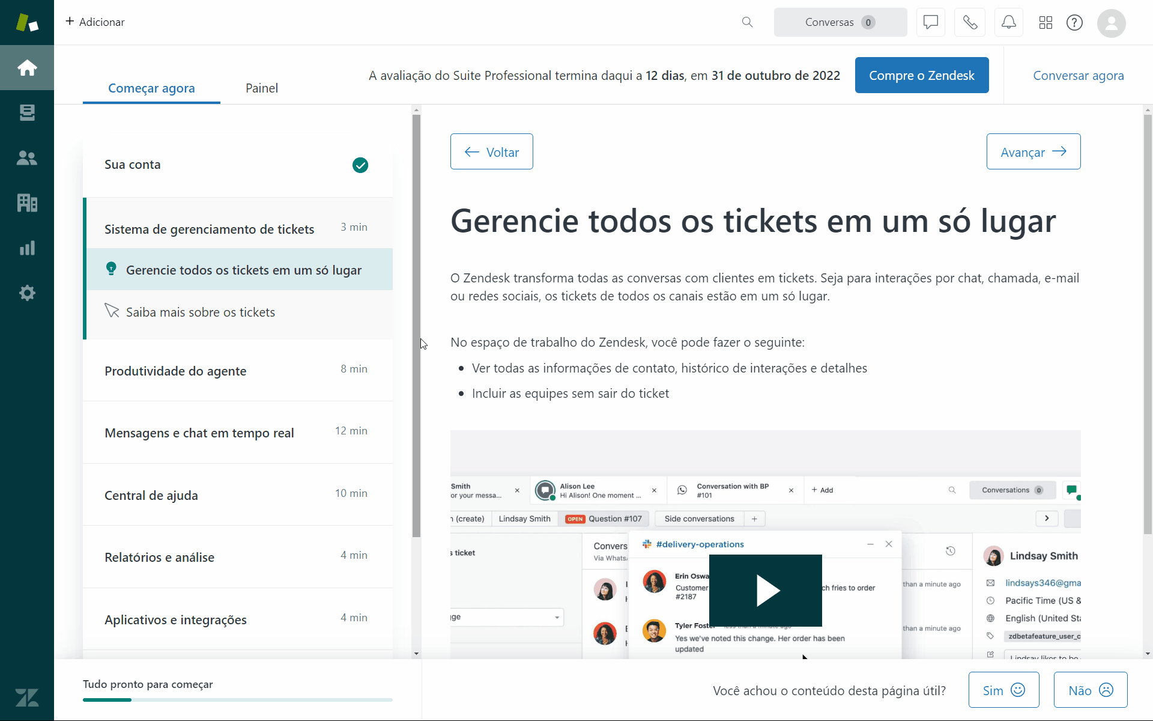Click the search magnifier icon
The width and height of the screenshot is (1153, 721).
[747, 22]
